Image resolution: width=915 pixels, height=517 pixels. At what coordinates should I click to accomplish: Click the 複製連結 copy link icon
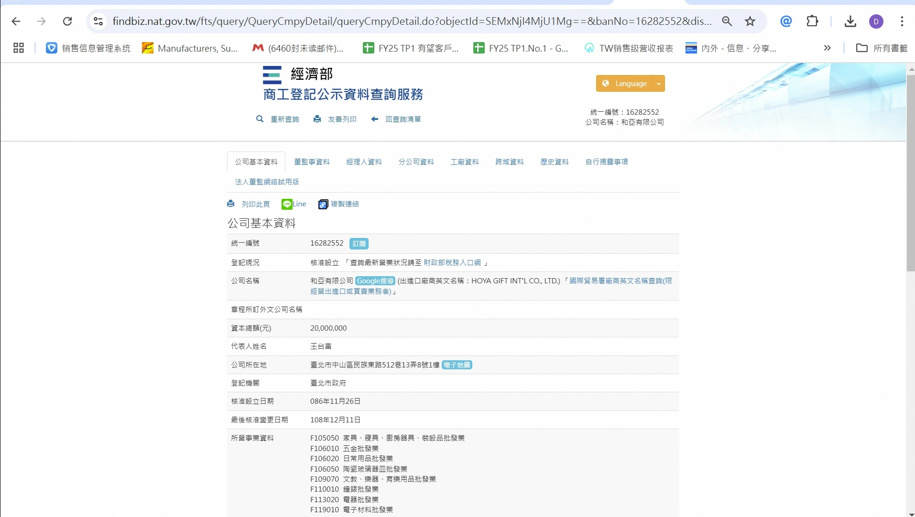tap(323, 204)
